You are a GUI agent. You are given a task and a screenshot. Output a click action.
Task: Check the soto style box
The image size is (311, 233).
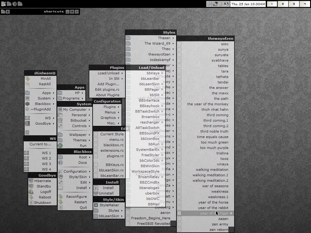pos(179,44)
